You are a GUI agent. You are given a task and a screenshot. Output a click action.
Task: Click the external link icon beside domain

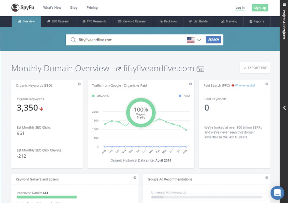119,69
